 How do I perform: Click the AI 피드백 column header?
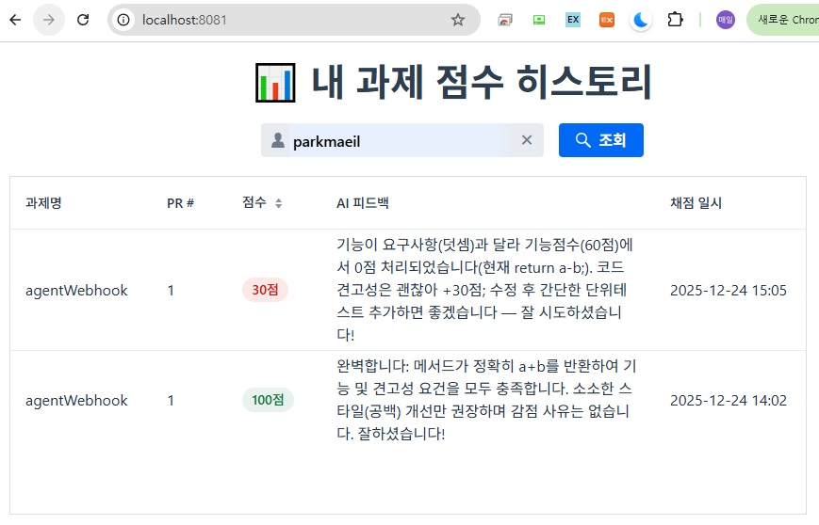point(363,203)
